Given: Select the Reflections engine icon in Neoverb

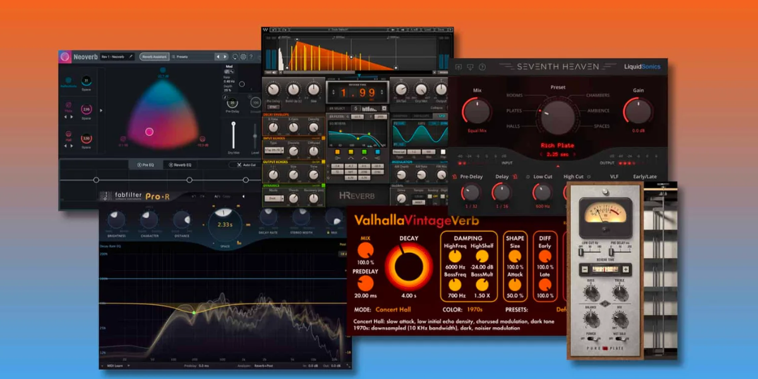Looking at the screenshot, I should 68,80.
